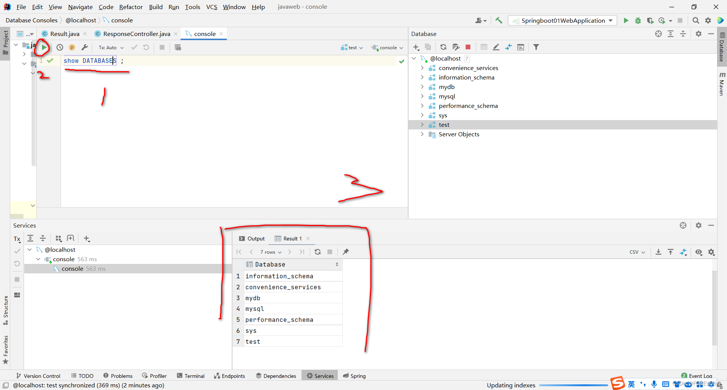
Task: Click the Edit pencil icon in Database panel
Action: 496,47
